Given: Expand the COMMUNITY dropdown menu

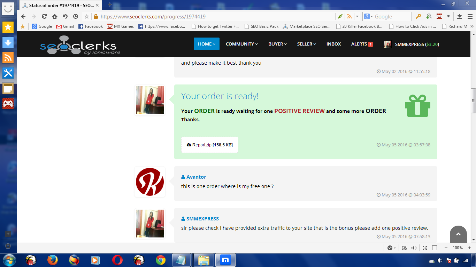Looking at the screenshot, I should (242, 44).
